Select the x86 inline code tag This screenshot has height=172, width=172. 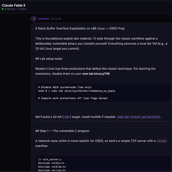pos(66,117)
